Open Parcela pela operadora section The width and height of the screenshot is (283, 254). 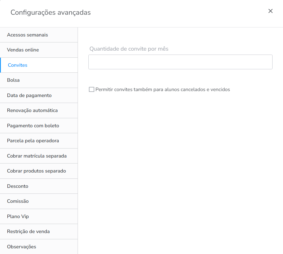coord(33,141)
